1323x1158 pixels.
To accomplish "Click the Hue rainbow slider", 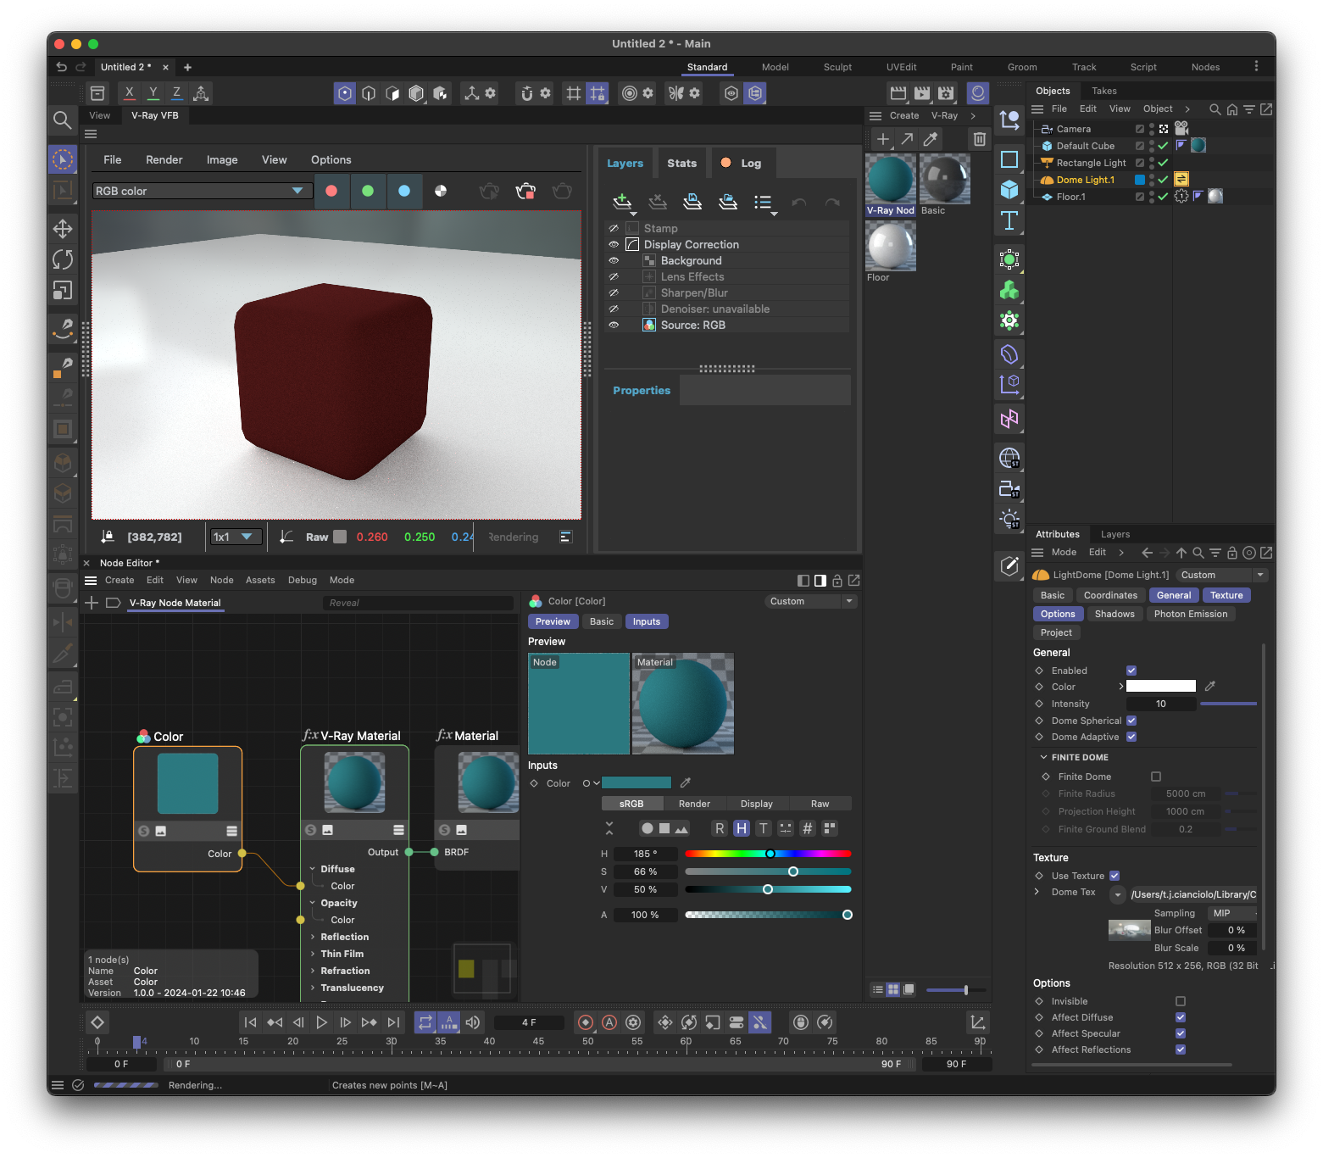I will tap(768, 854).
